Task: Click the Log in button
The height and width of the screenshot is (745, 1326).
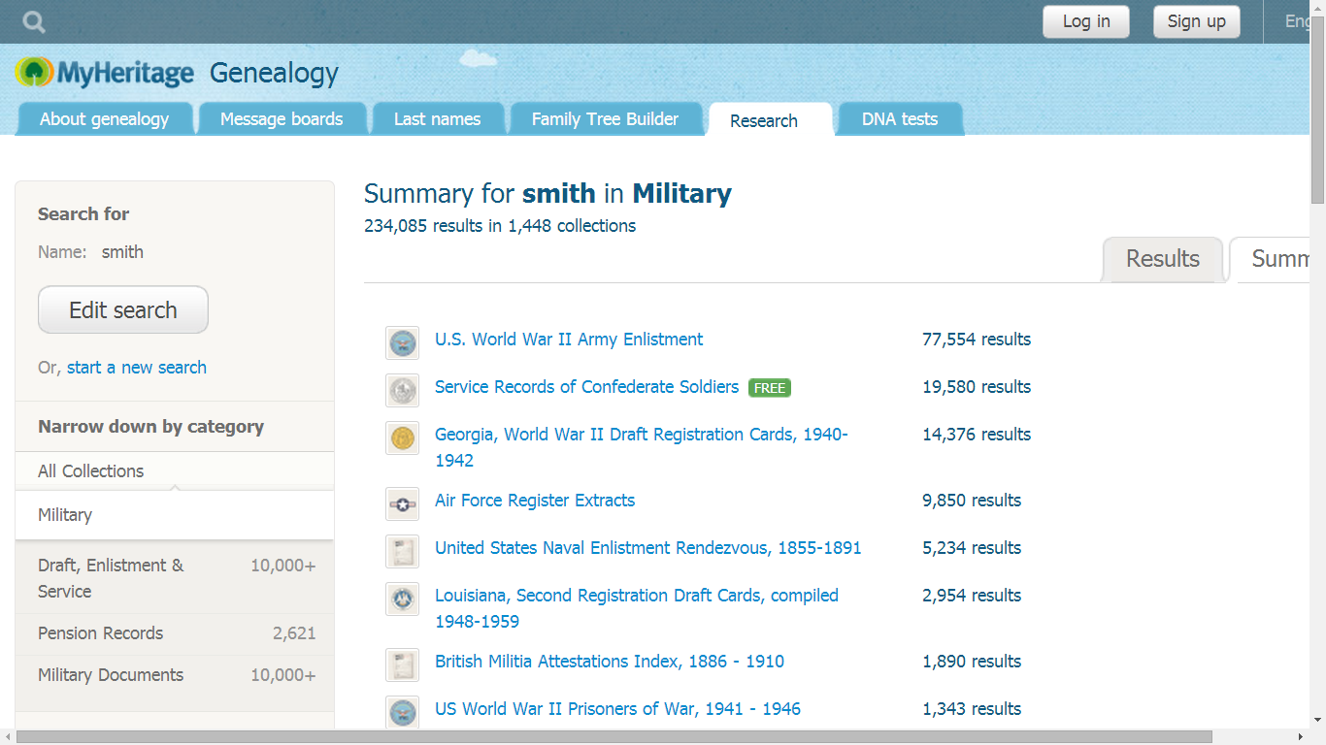Action: click(1086, 21)
